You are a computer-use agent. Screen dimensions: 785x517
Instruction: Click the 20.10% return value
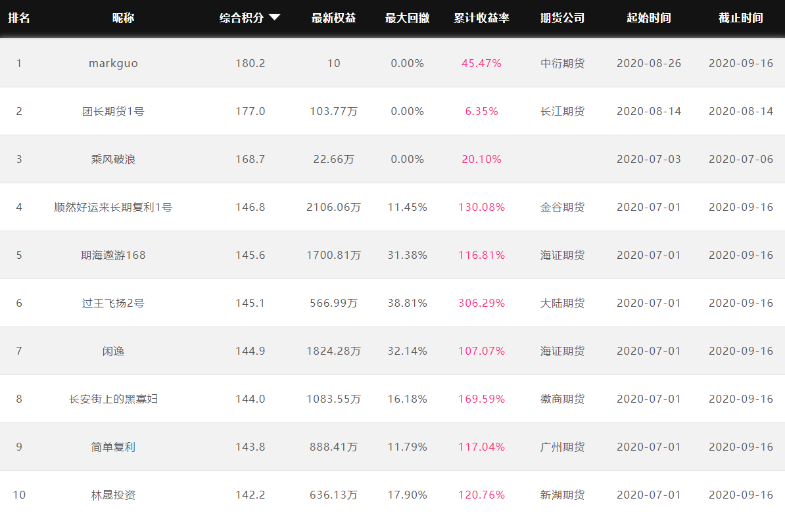pyautogui.click(x=482, y=160)
